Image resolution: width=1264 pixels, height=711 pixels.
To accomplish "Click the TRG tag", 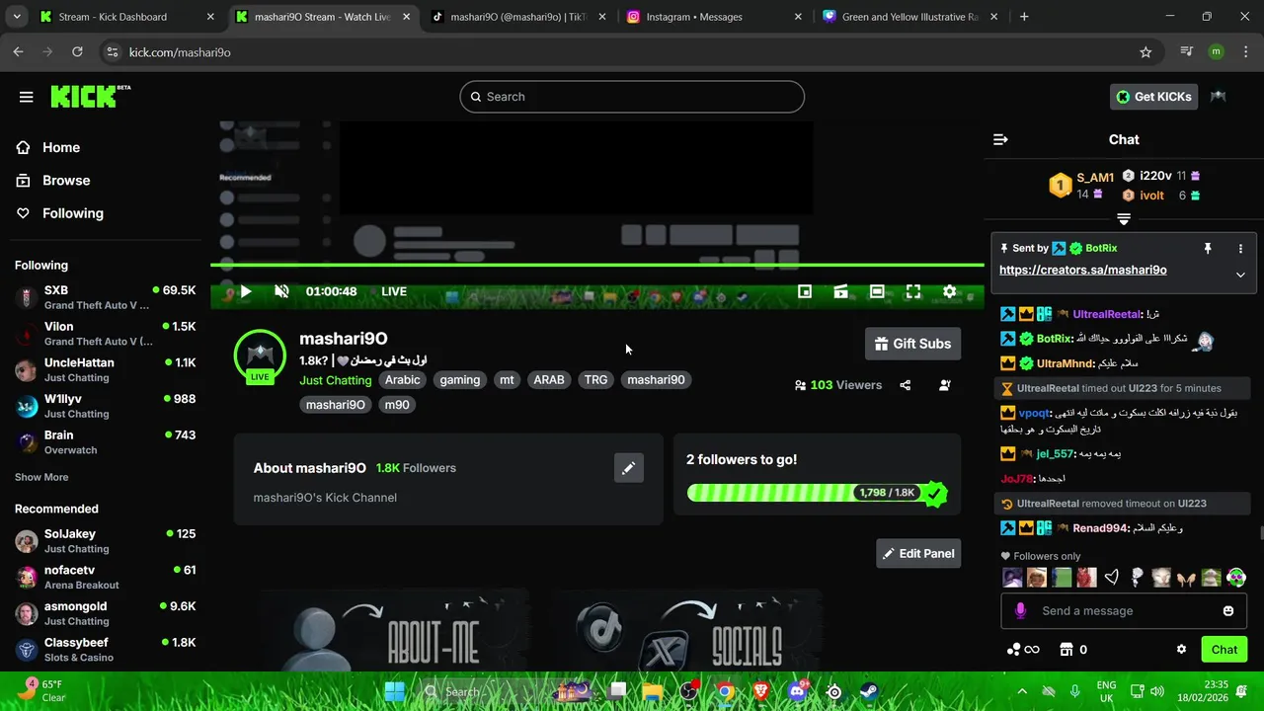I will [x=595, y=380].
